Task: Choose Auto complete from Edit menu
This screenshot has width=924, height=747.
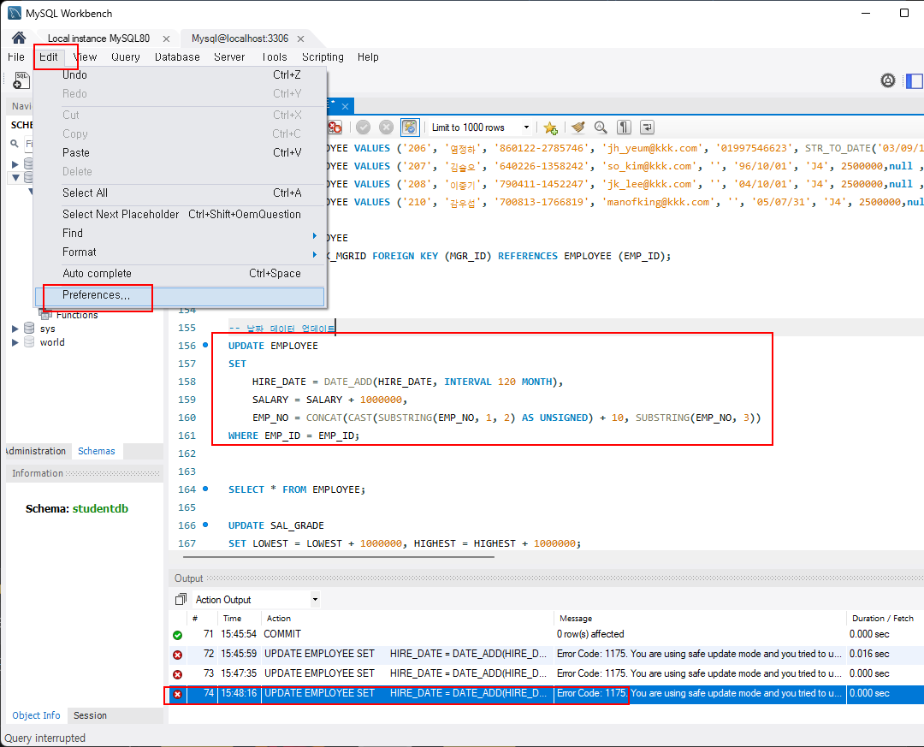Action: [180, 274]
